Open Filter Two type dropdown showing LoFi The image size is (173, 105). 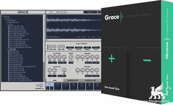[x=52, y=76]
